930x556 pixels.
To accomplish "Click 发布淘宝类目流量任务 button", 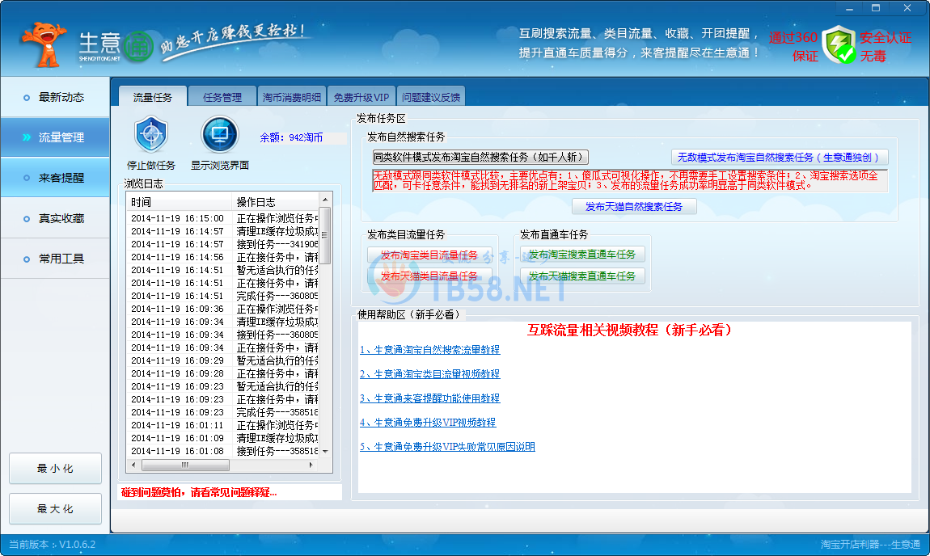I will 429,255.
